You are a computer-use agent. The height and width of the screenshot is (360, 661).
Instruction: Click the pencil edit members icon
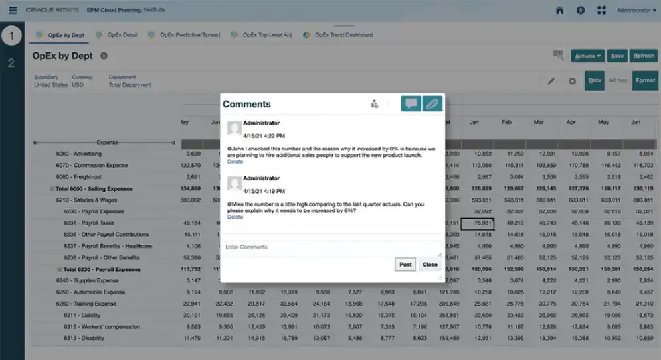551,81
